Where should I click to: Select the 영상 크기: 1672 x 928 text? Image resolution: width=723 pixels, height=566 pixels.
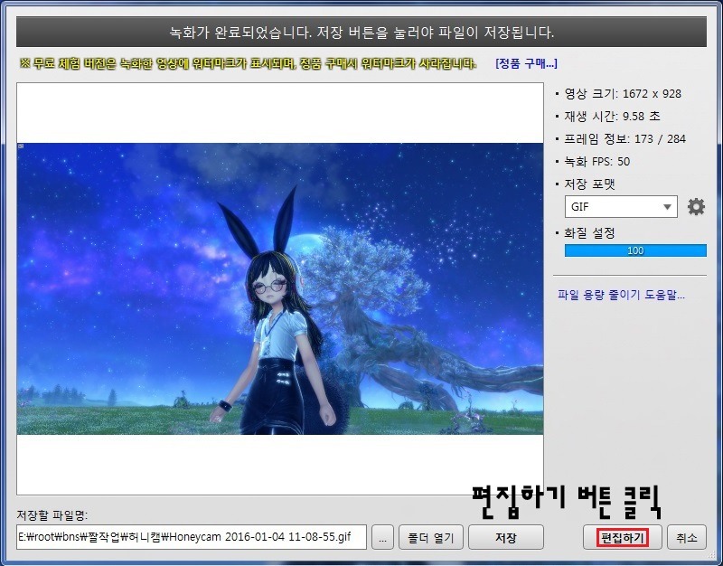[x=623, y=94]
